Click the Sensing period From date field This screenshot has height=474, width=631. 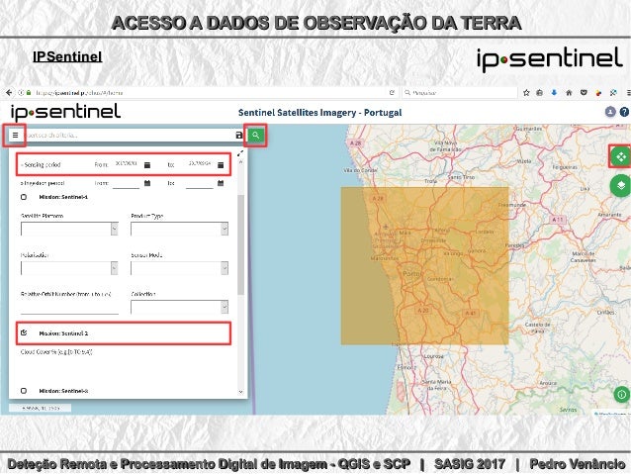pos(127,164)
